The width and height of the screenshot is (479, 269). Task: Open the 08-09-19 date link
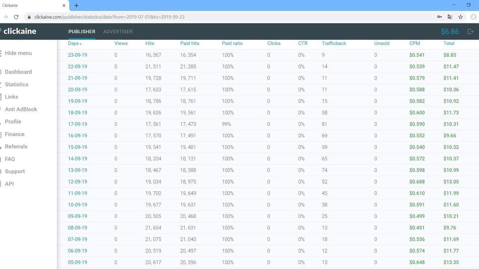(x=77, y=228)
